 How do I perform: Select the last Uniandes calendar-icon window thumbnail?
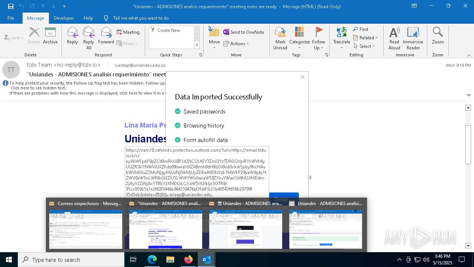(326, 224)
